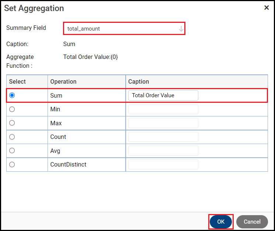Click the Select column header
This screenshot has height=231, width=275.
(x=18, y=81)
